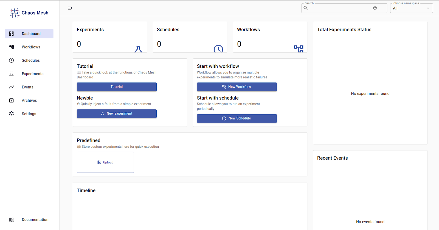Click the 'No events found' text
439x230 pixels.
click(370, 222)
